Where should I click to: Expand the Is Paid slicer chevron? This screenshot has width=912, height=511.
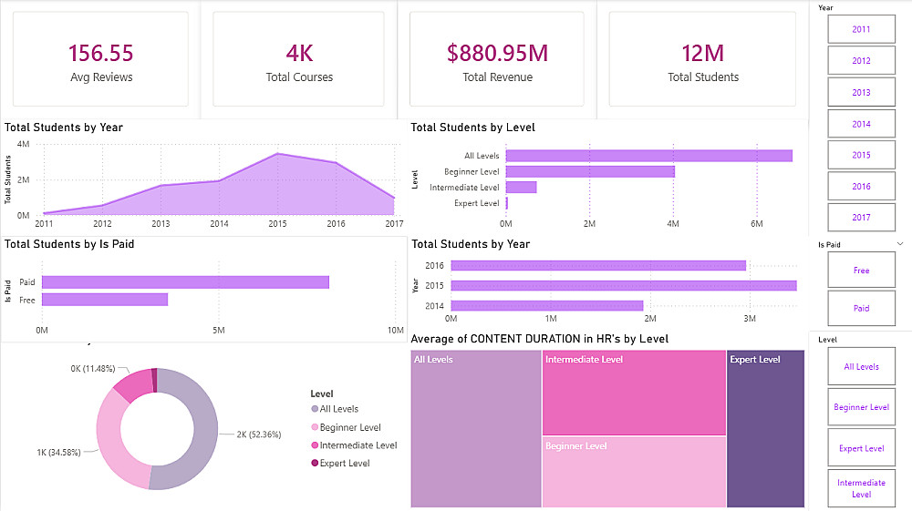(900, 244)
